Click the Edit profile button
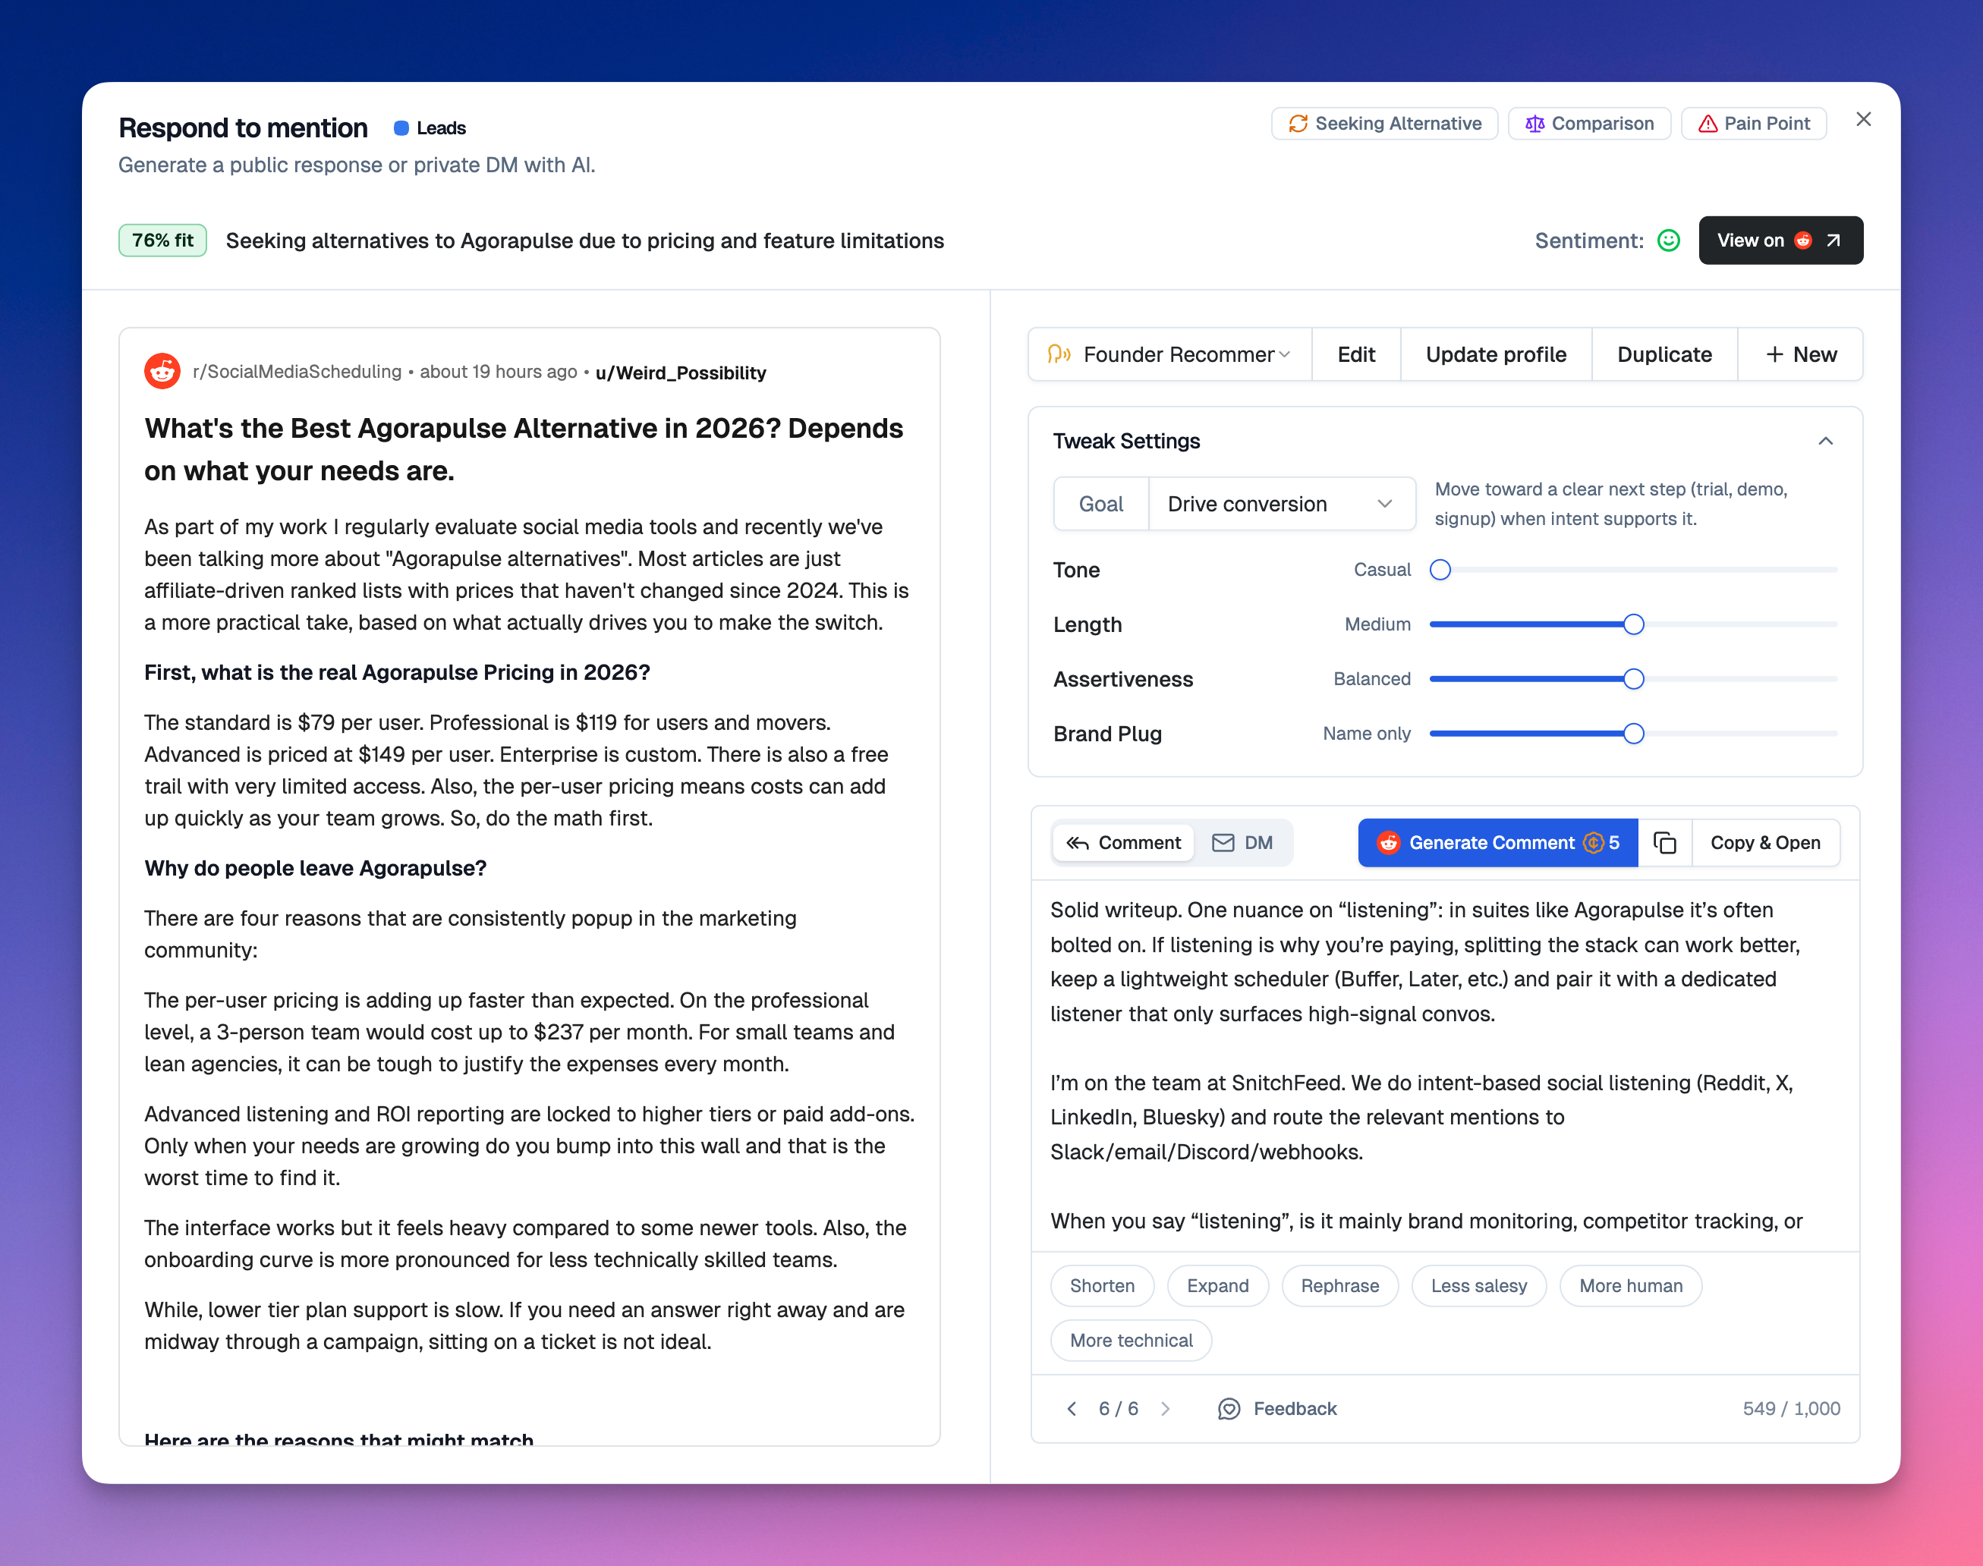The height and width of the screenshot is (1566, 1983). click(x=1355, y=354)
